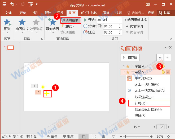The height and width of the screenshot is (140, 175).
Task: Select Start On Click option
Action: (143, 78)
